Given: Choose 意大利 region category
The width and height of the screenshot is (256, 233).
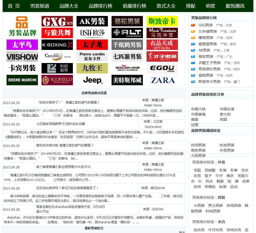Looking at the screenshot, I should 225,114.
